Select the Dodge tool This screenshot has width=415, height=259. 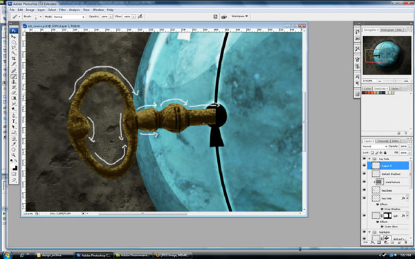(x=14, y=109)
